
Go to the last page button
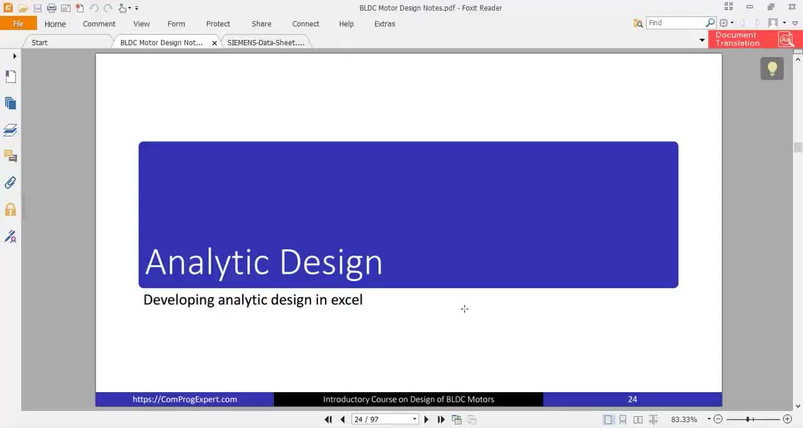pos(441,419)
